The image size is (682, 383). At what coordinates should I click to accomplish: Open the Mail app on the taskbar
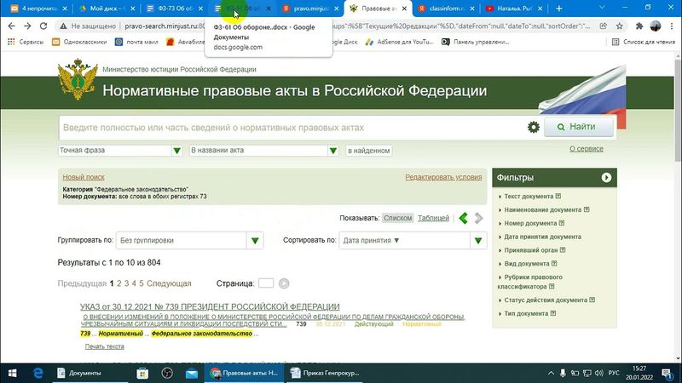click(191, 373)
